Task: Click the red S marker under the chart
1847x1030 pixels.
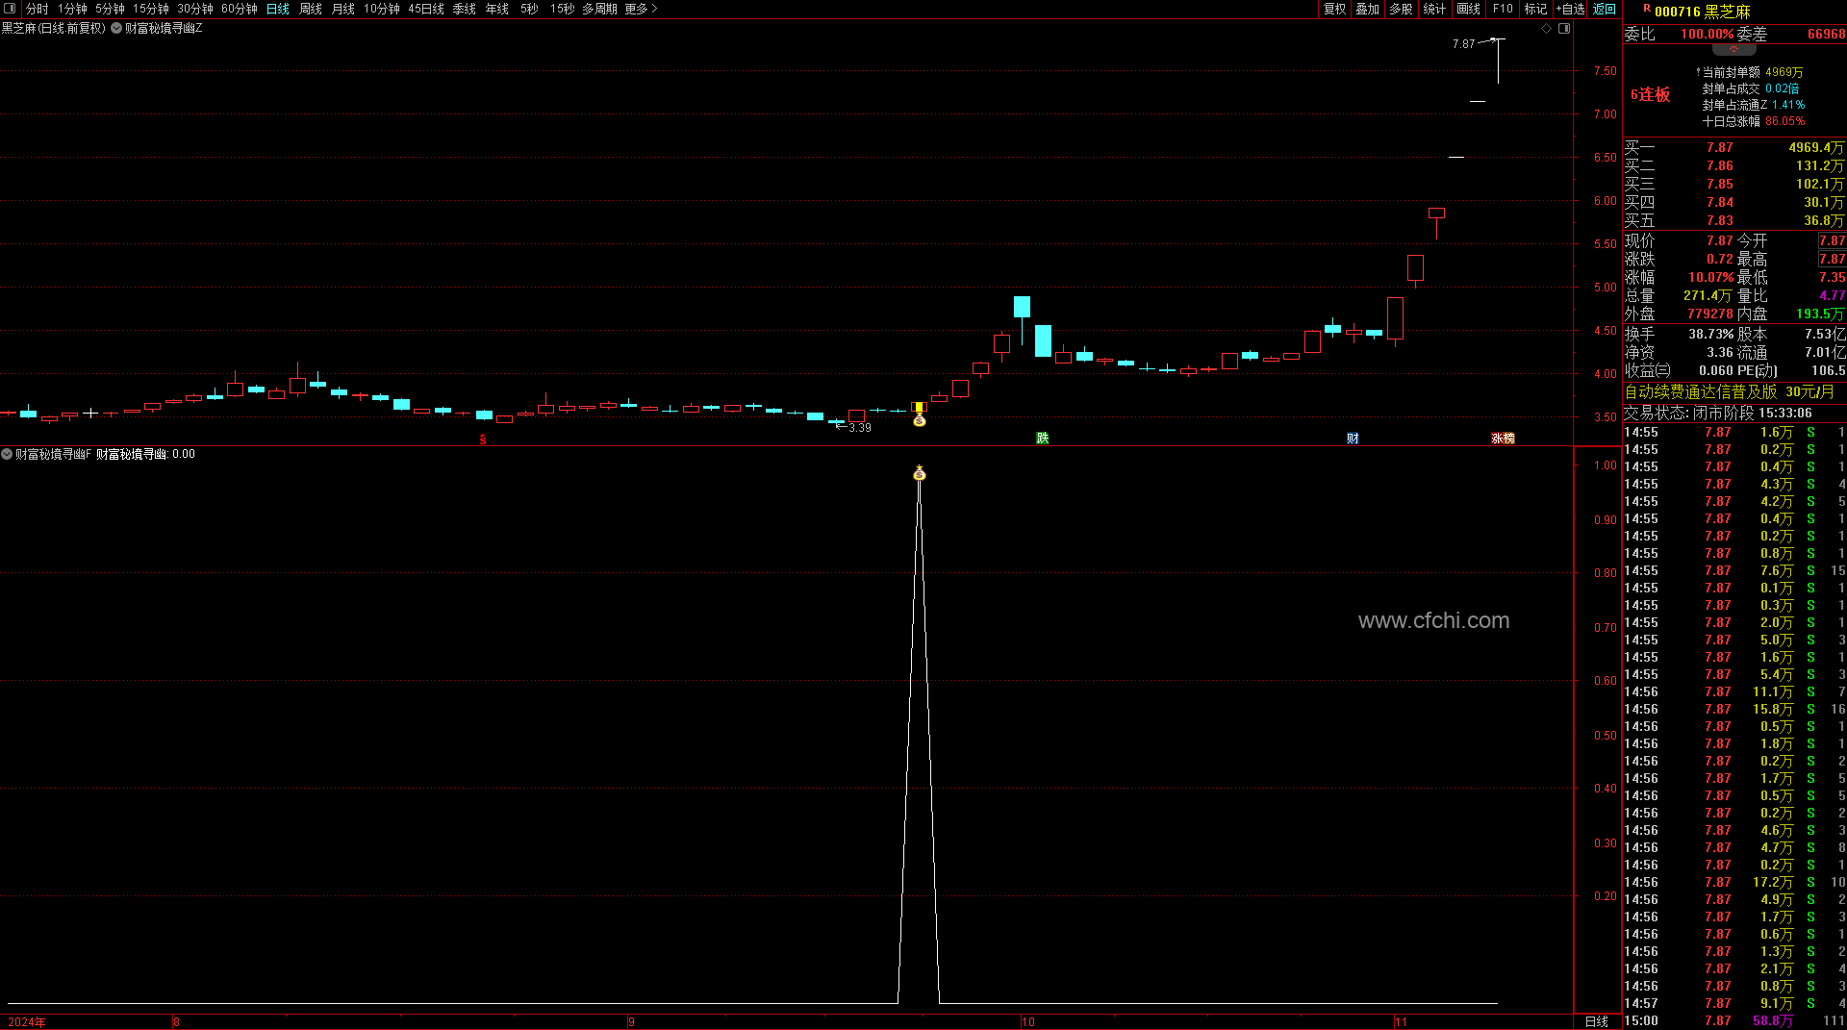Action: (x=483, y=440)
